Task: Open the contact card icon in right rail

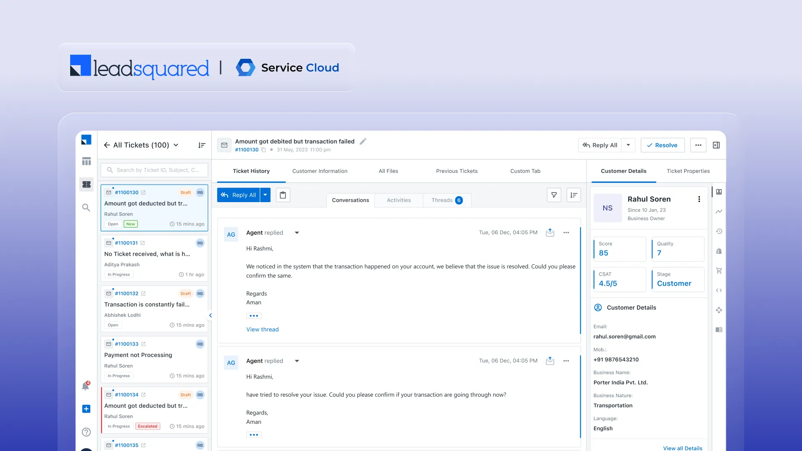Action: point(719,192)
